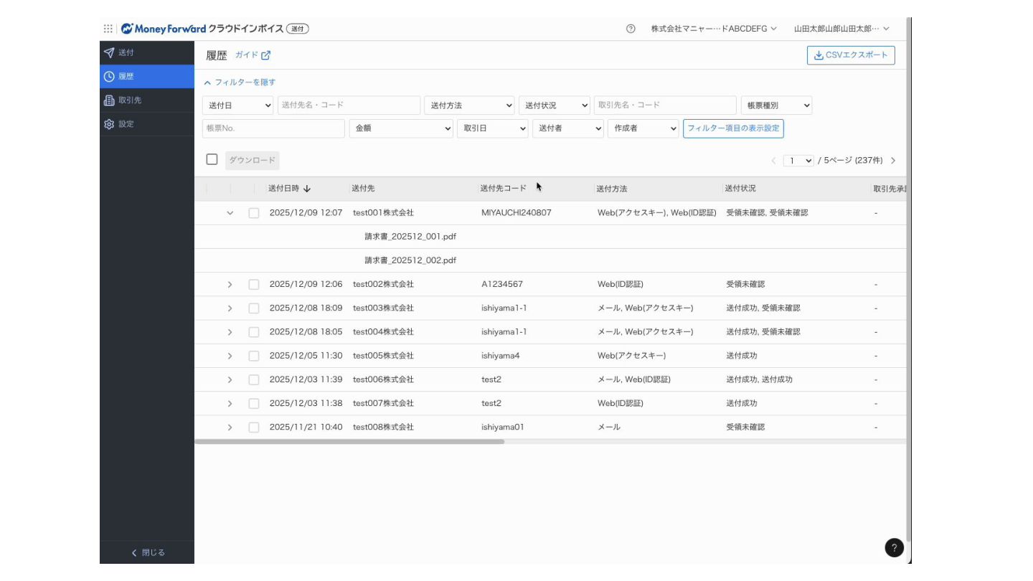Screen dimensions: 1033x581
Task: Click the 設定 gear icon in sidebar
Action: [109, 124]
